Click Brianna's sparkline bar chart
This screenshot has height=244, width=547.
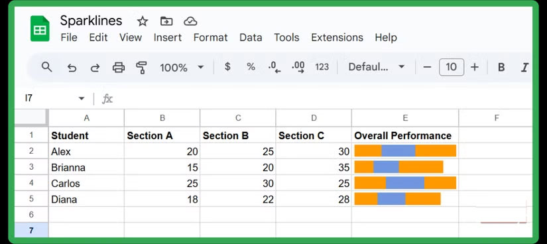click(x=398, y=167)
